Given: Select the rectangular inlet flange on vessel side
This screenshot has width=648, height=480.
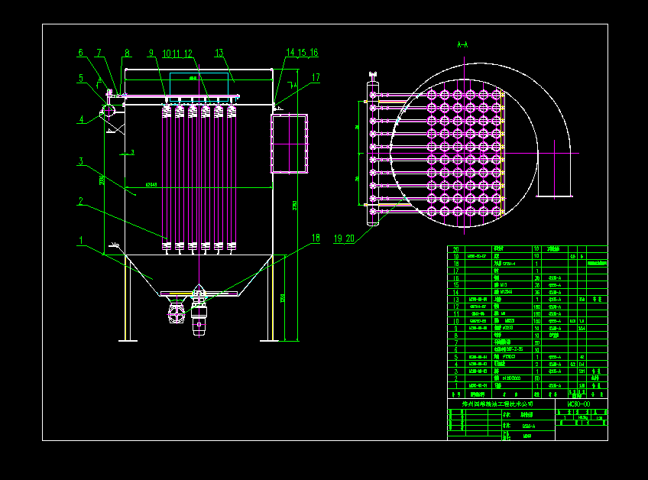Looking at the screenshot, I should tap(290, 144).
